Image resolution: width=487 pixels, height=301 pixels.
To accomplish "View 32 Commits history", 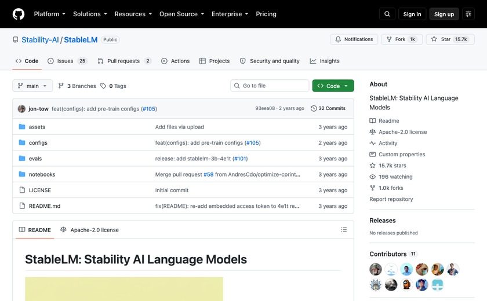I will click(328, 108).
